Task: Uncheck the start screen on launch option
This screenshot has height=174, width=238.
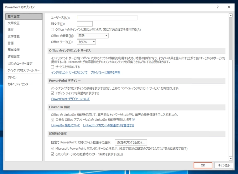Action: coord(52,154)
